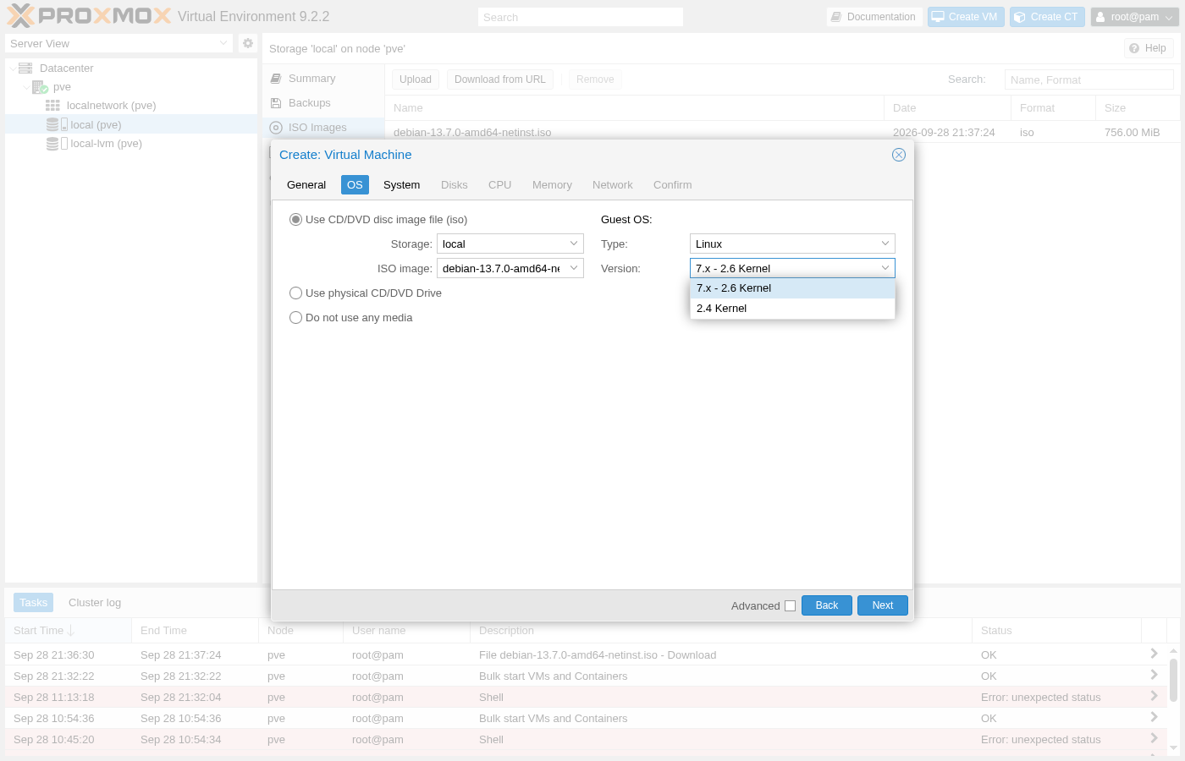Click the Format column header
1185x761 pixels.
[x=1053, y=108]
